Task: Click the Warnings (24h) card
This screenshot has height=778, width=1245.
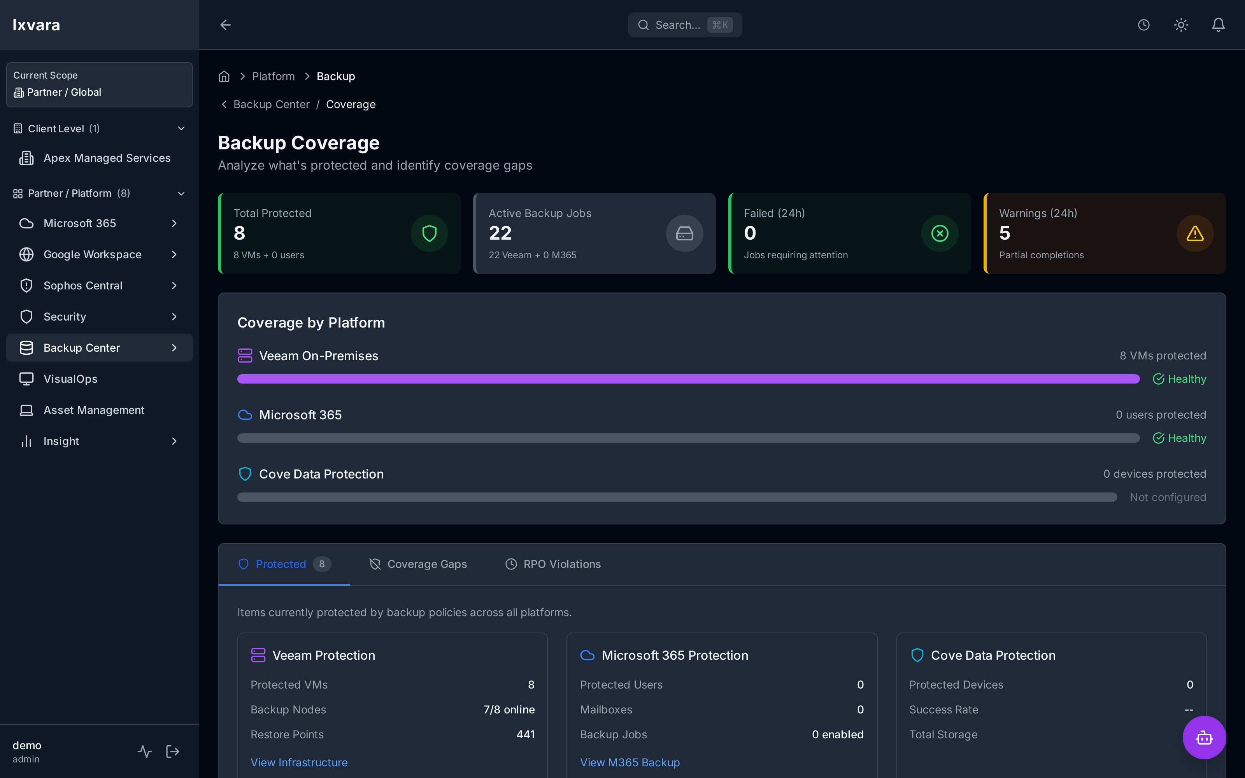Action: 1105,234
